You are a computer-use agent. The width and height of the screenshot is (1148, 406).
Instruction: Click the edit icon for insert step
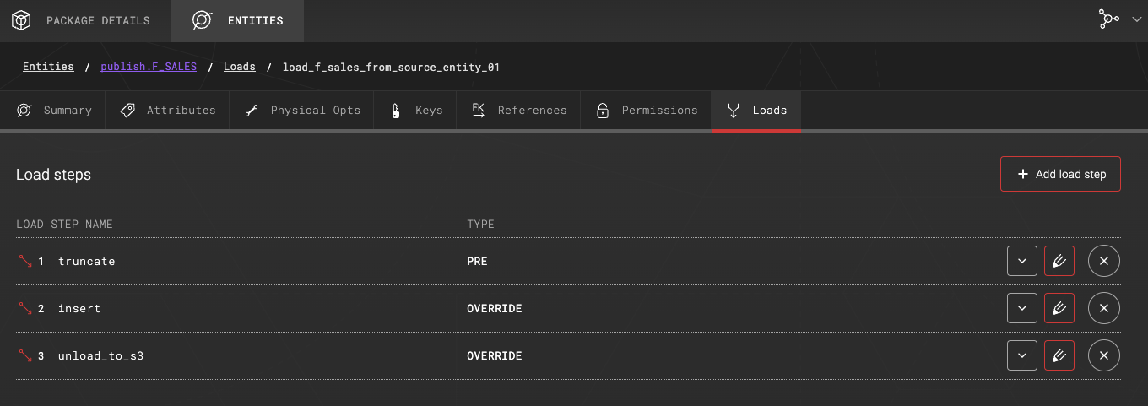coord(1059,309)
